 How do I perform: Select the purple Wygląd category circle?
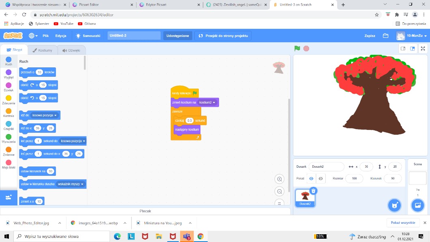(9, 72)
